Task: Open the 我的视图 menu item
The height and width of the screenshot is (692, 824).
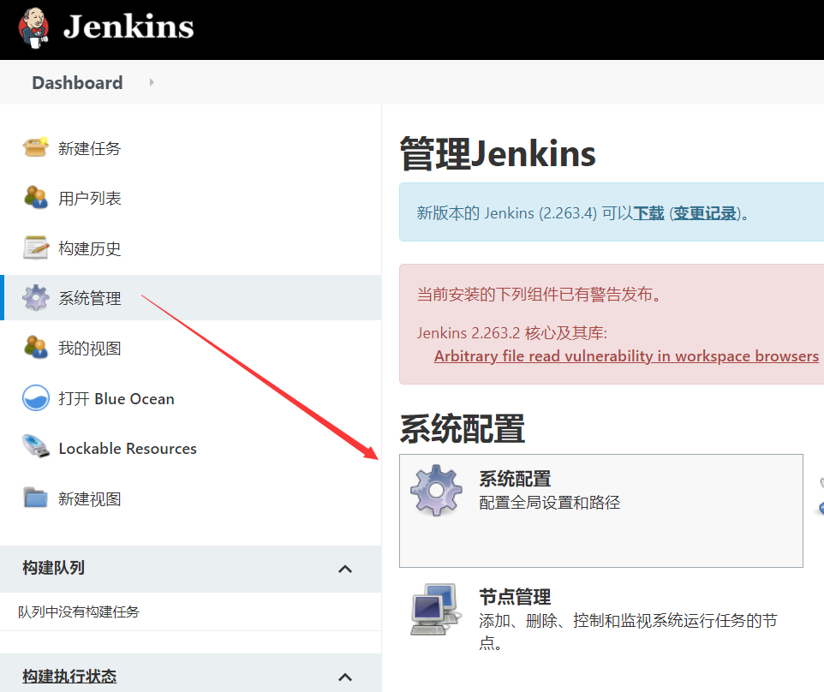Action: tap(90, 349)
